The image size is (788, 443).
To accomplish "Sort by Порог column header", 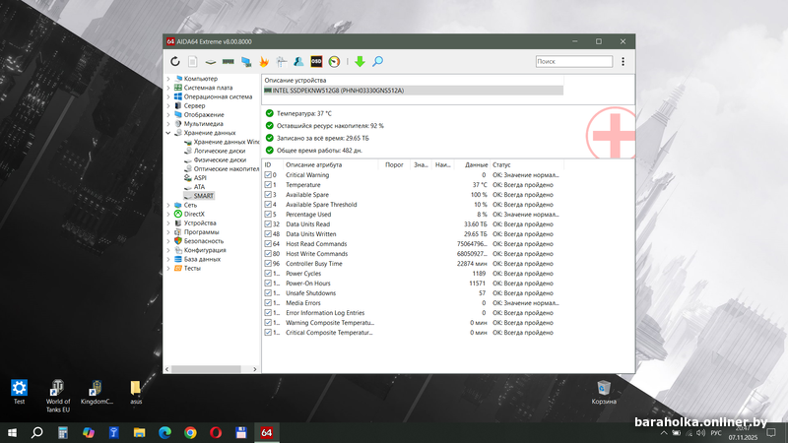I will (x=394, y=164).
